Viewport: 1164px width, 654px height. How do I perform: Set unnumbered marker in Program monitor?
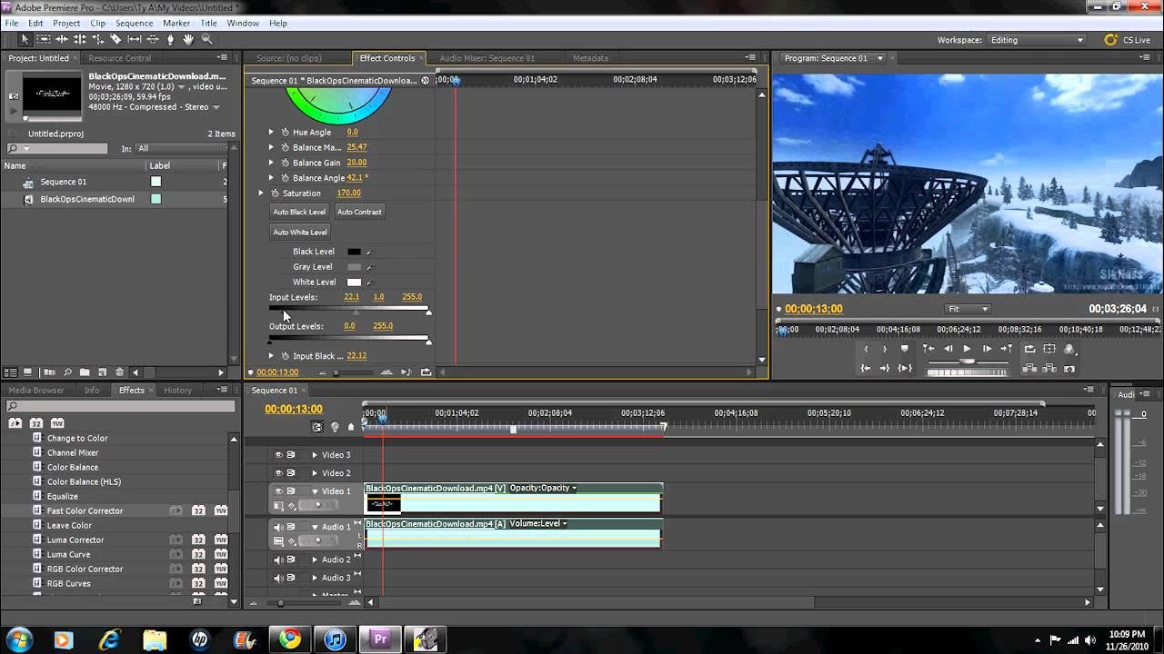click(x=904, y=349)
